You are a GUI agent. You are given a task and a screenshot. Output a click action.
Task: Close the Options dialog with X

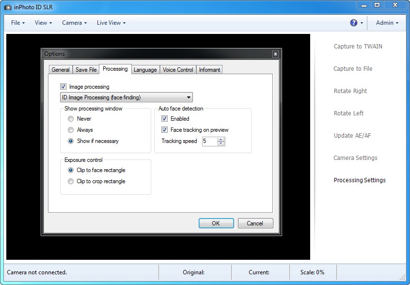(275, 54)
